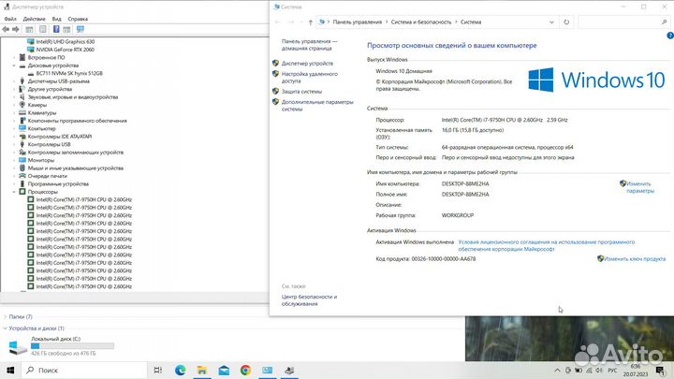This screenshot has height=379, width=674.
Task: Collapse the Дисковые устройства category
Action: 14,66
